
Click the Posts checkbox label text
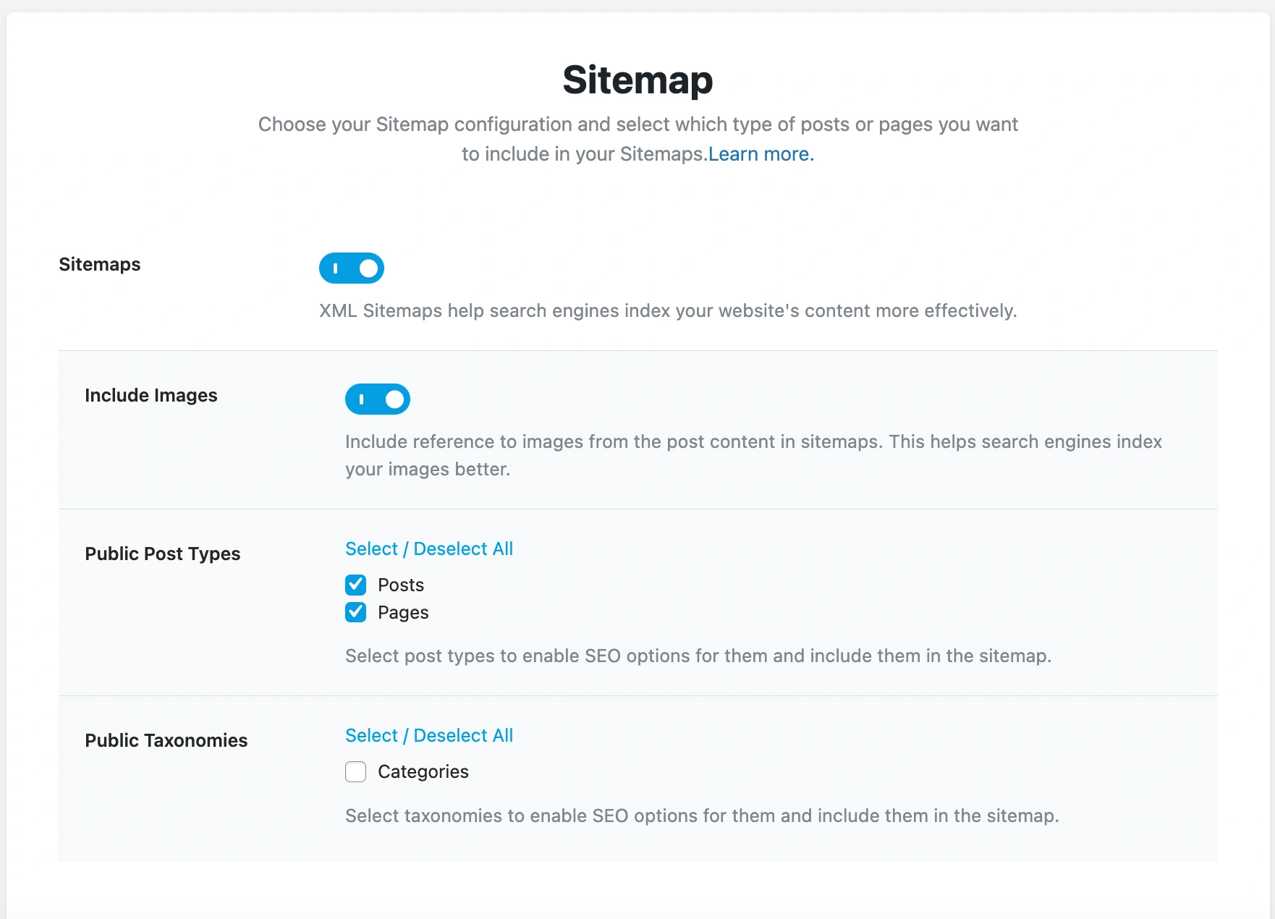coord(401,585)
